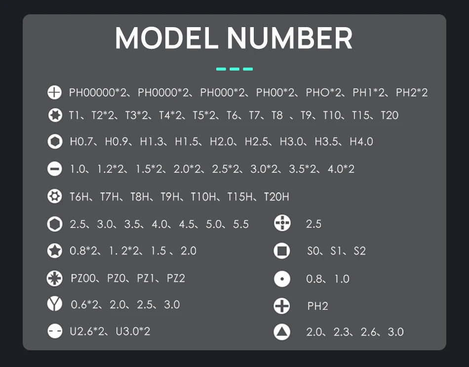Select the hex socket icon beside 2.5, 3.0
The height and width of the screenshot is (367, 469).
55,224
